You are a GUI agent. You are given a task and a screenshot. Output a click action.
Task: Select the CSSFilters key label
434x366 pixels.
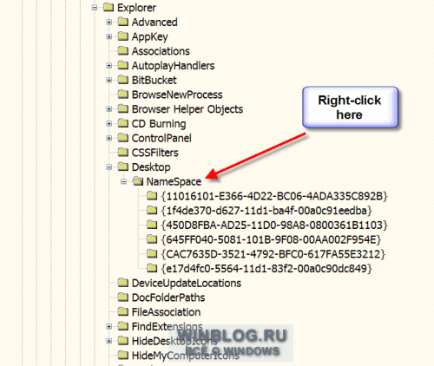[x=155, y=153]
